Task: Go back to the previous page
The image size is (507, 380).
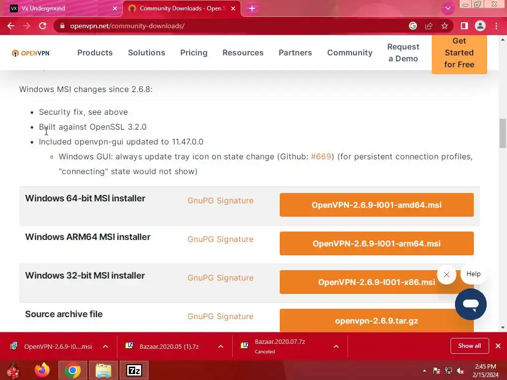Action: click(x=11, y=26)
